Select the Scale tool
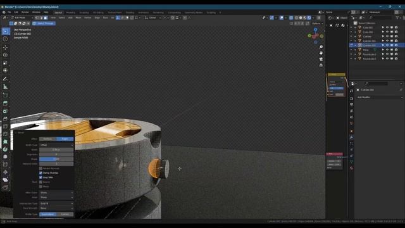Image resolution: width=405 pixels, height=228 pixels. (x=5, y=63)
